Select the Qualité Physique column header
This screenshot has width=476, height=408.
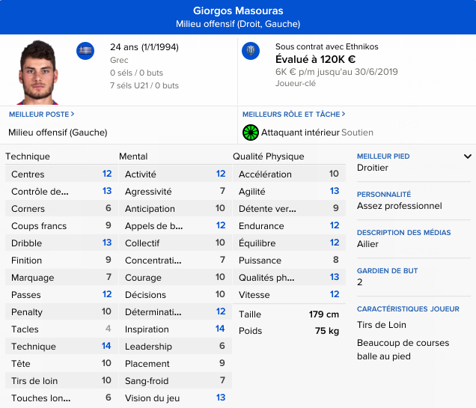click(x=269, y=156)
